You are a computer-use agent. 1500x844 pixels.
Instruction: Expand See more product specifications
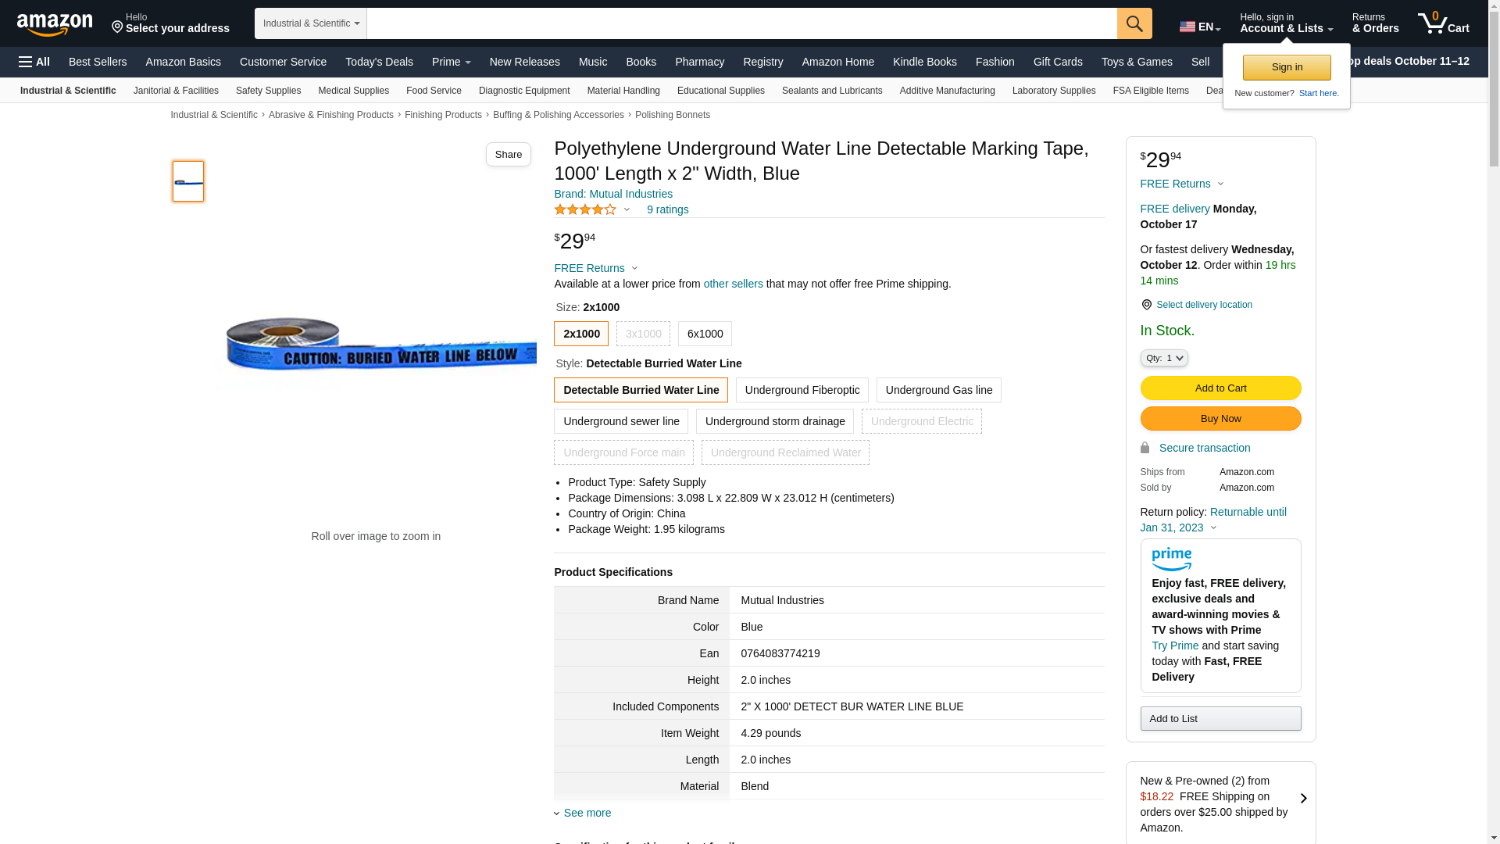586,813
